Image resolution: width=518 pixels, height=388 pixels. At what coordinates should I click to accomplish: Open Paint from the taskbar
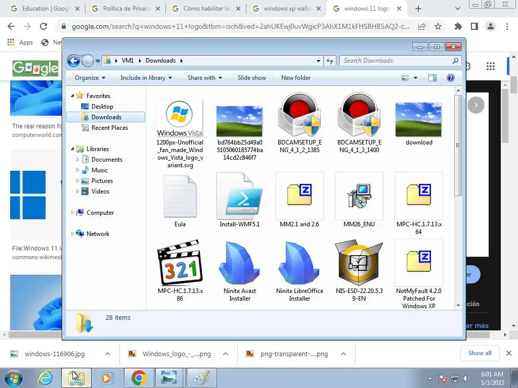(x=201, y=378)
